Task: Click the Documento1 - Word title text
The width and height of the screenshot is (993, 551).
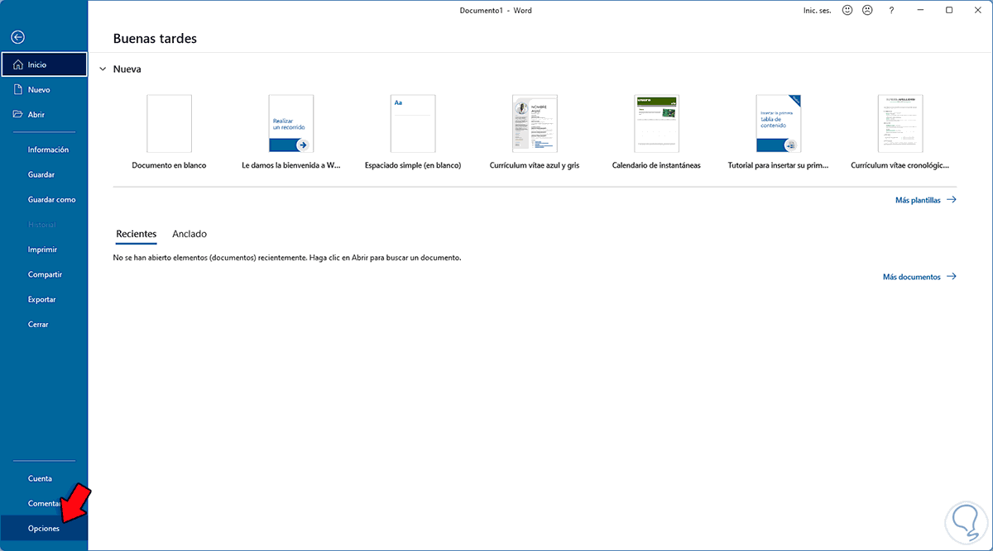Action: click(x=496, y=10)
